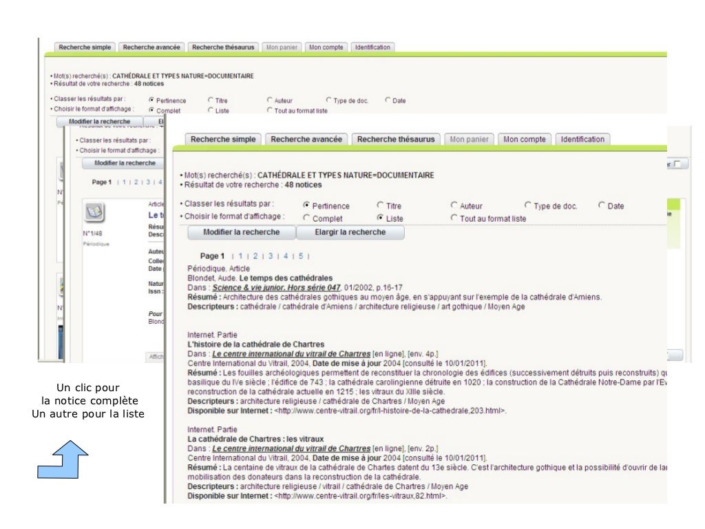Viewport: 705px width, 529px height.
Task: Open Mon panier tab in front window
Action: (469, 139)
